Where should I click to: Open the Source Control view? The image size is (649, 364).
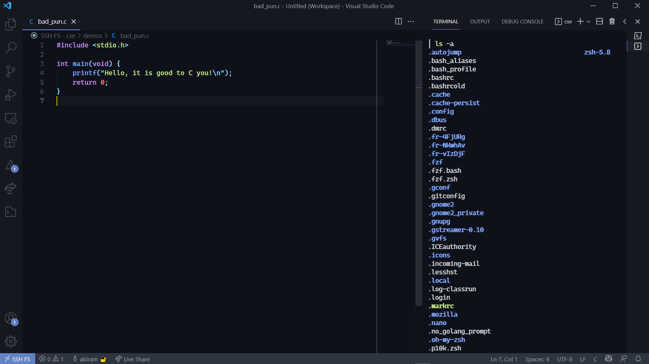[x=11, y=71]
